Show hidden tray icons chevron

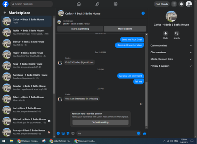(164, 141)
